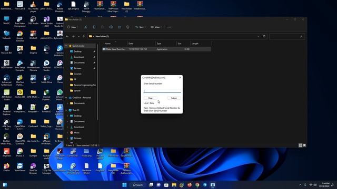Open the taskbar Search box

(138, 185)
